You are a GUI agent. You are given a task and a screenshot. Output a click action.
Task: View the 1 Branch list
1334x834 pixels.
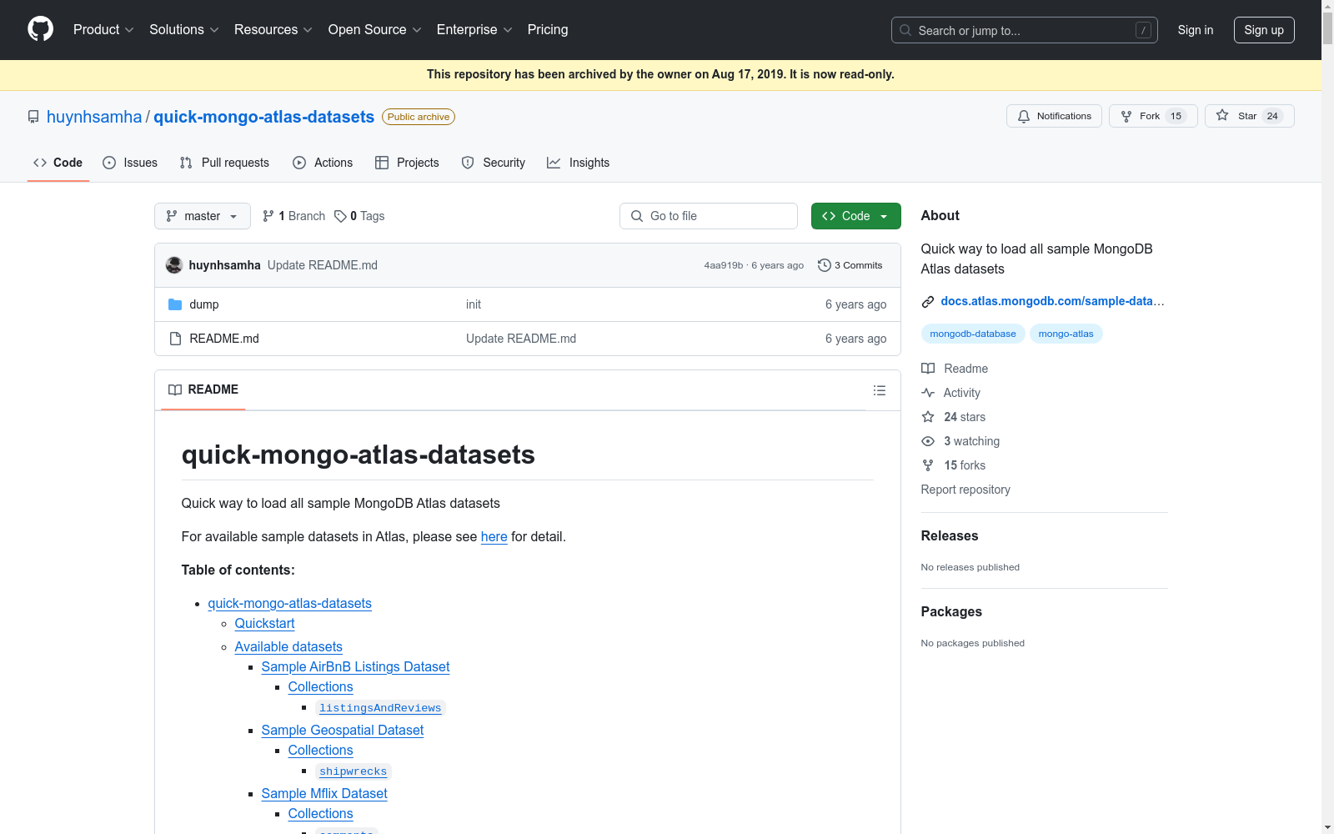(293, 216)
